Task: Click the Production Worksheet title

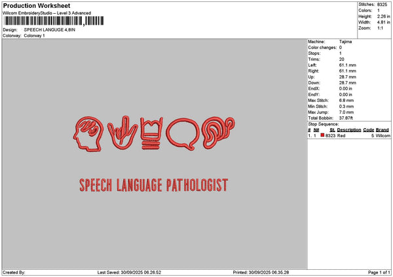Action: 37,5
